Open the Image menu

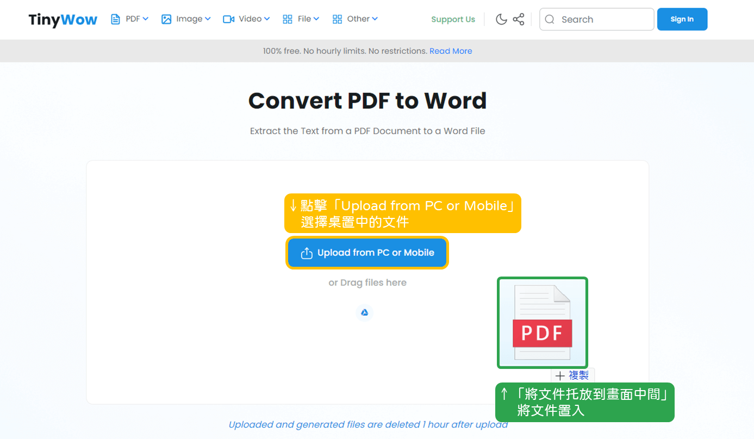point(189,19)
